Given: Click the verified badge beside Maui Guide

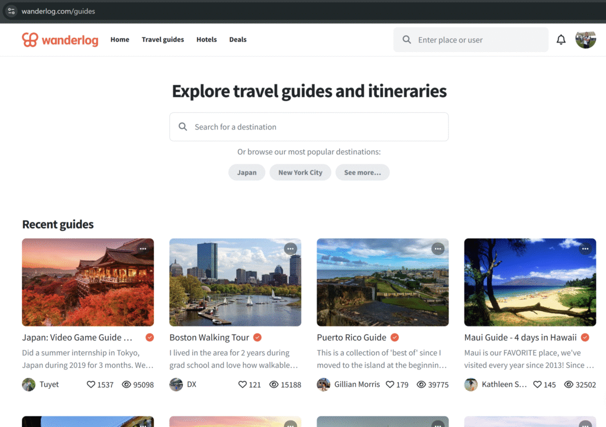Looking at the screenshot, I should click(585, 338).
